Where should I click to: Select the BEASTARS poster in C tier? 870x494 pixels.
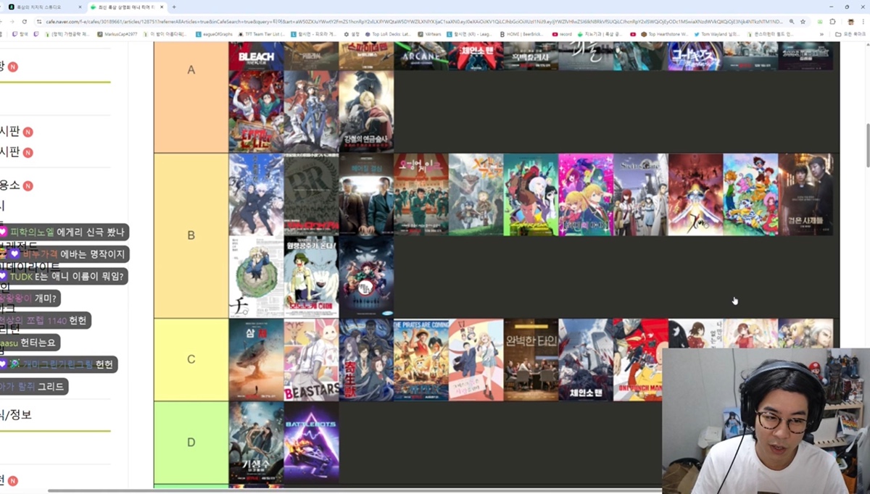click(x=311, y=360)
